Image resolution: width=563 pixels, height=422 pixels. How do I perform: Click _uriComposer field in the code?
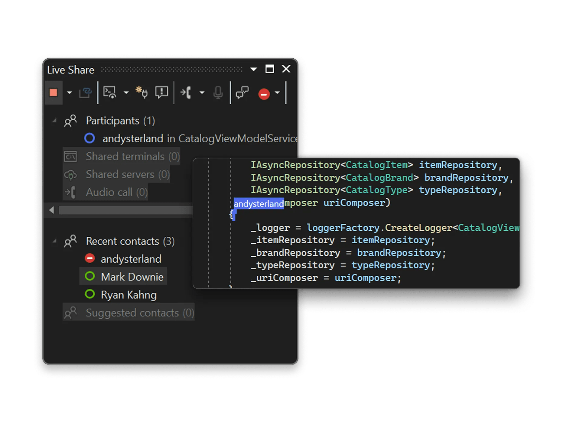click(284, 278)
